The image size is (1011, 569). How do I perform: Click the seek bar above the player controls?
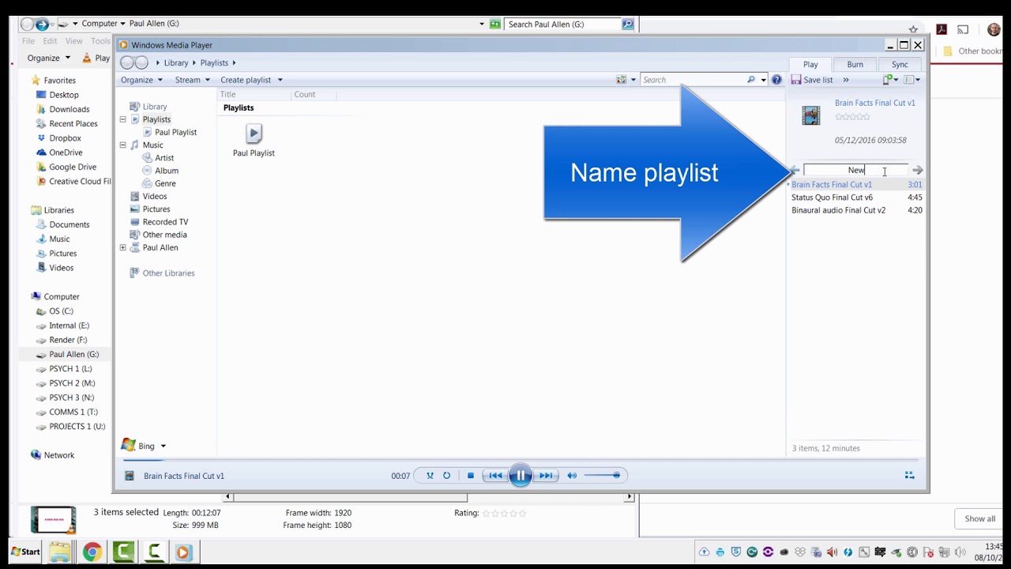coord(520,459)
